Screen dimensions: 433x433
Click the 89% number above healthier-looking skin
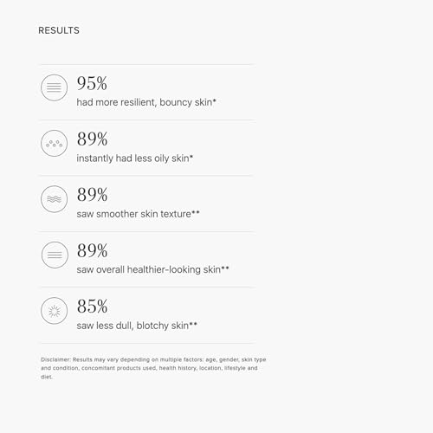coord(92,250)
